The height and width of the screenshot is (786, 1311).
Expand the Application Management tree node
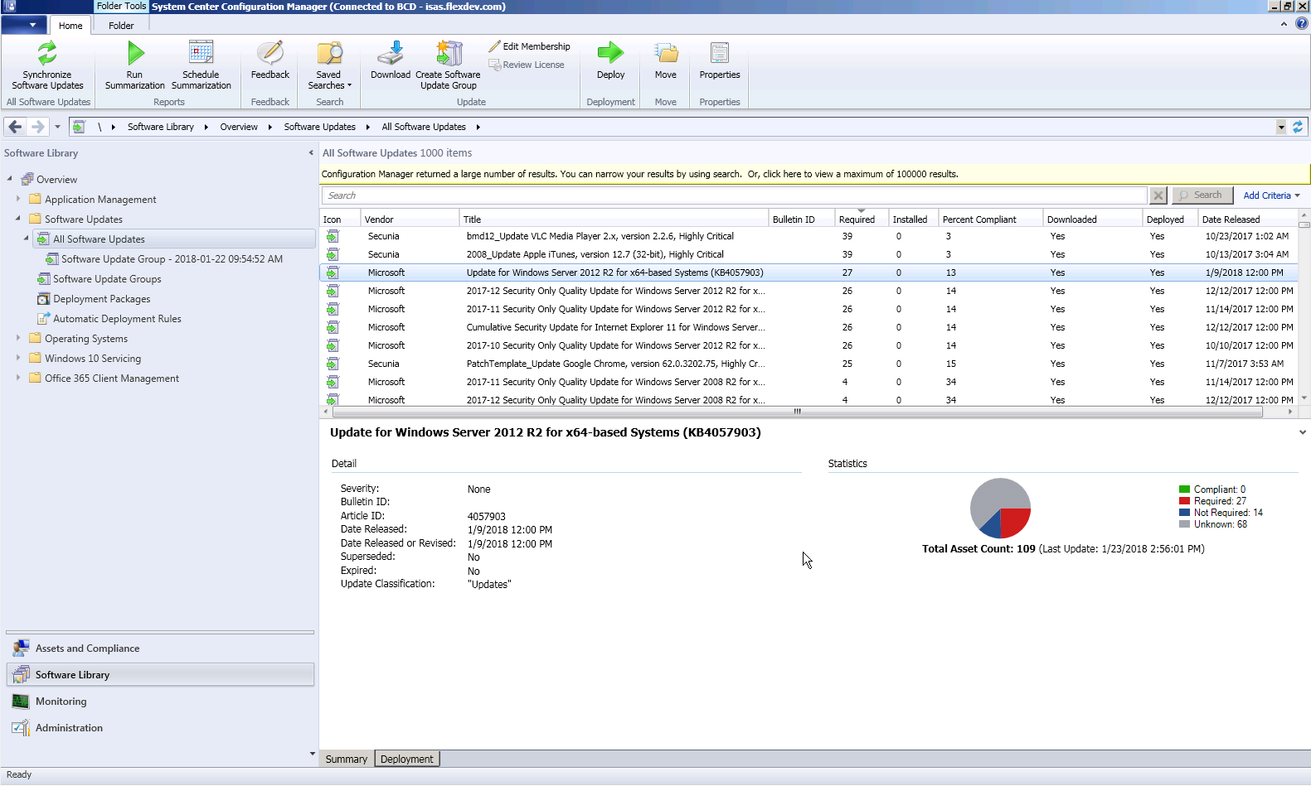click(18, 199)
